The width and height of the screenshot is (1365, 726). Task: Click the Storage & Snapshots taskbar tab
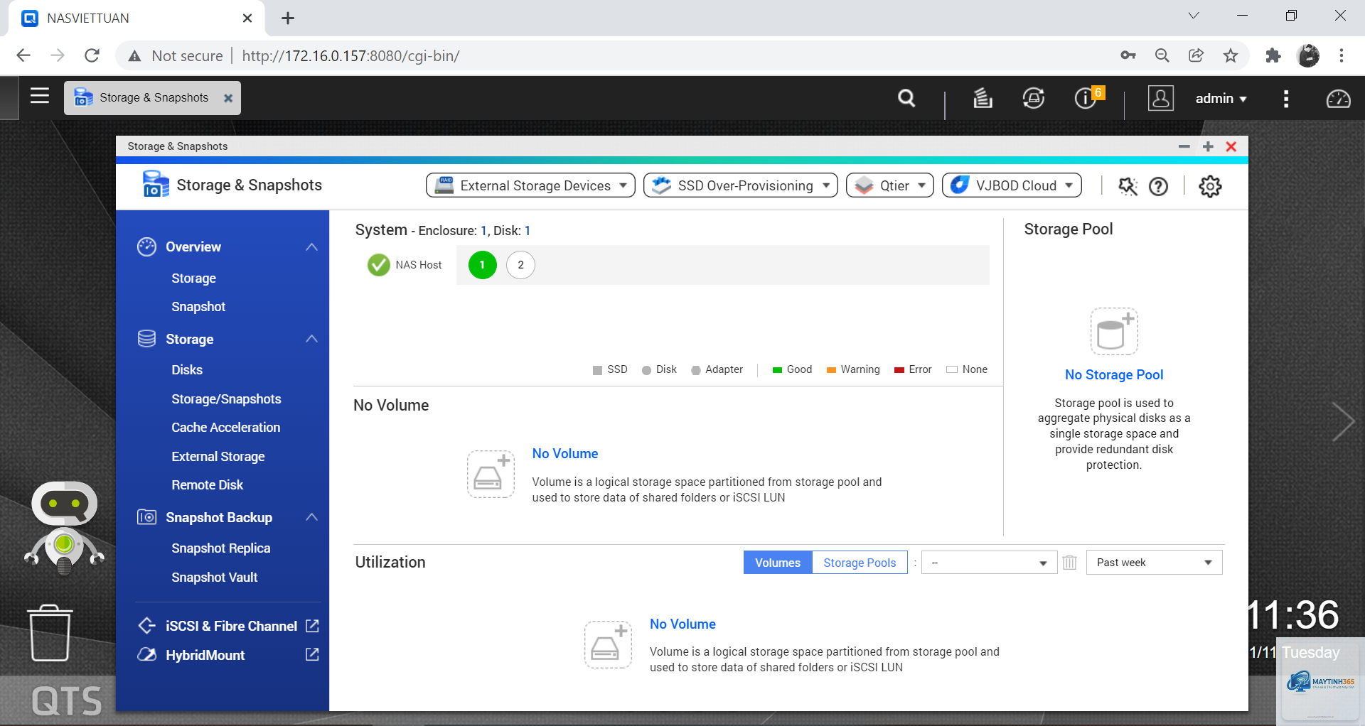[x=153, y=98]
